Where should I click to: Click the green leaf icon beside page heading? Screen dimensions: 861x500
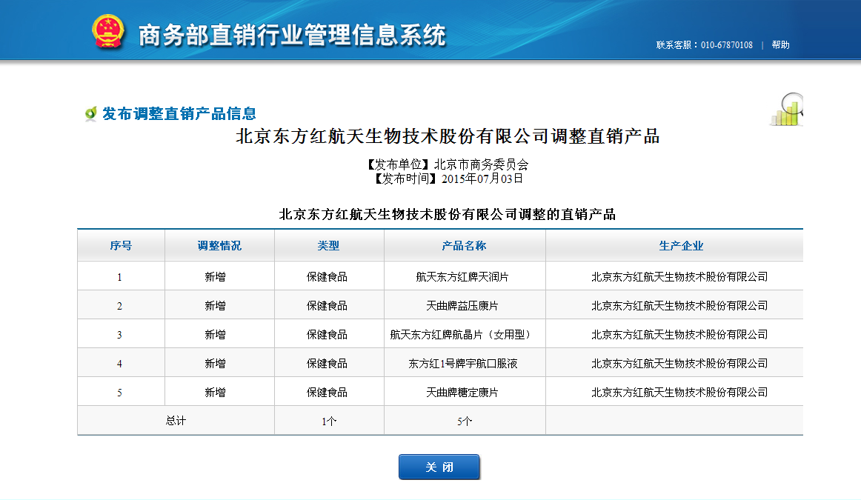90,114
